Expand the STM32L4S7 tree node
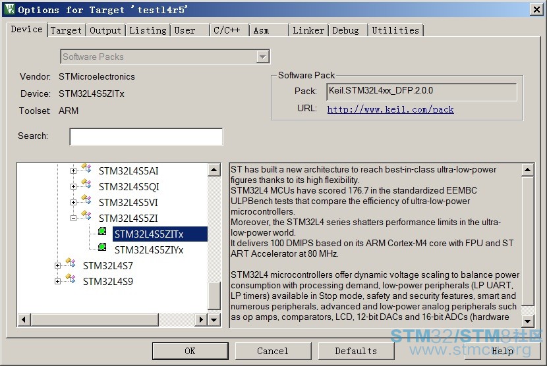The image size is (547, 366). click(57, 265)
